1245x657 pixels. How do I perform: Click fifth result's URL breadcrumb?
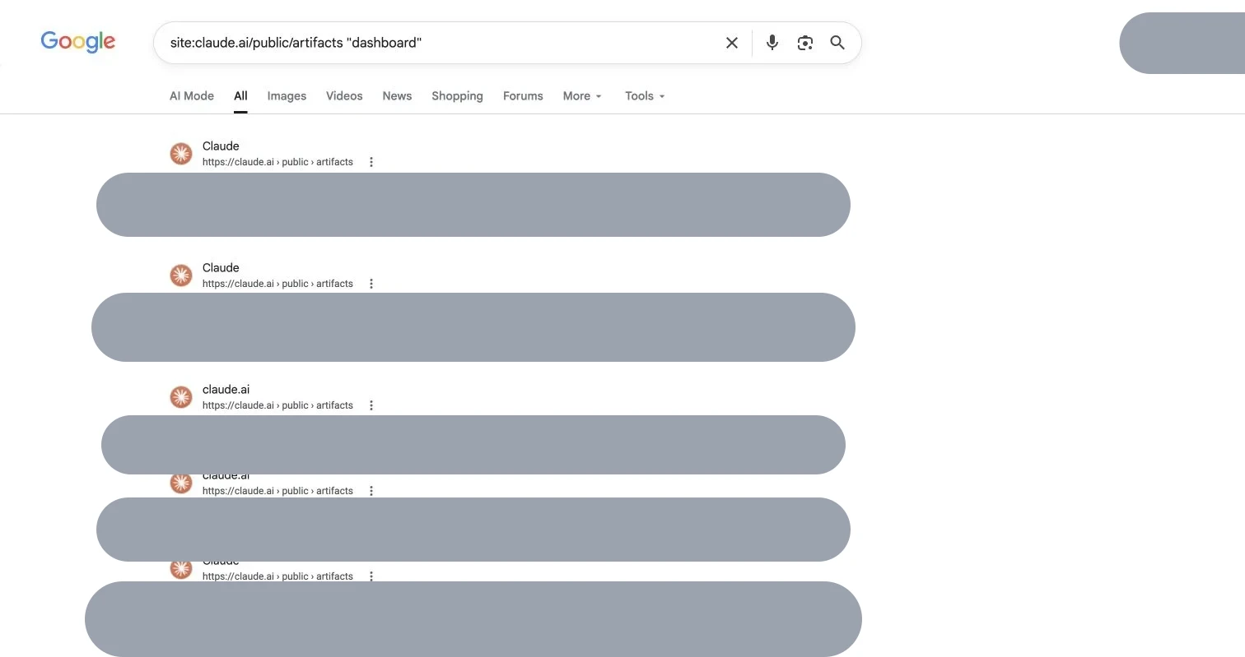coord(277,576)
